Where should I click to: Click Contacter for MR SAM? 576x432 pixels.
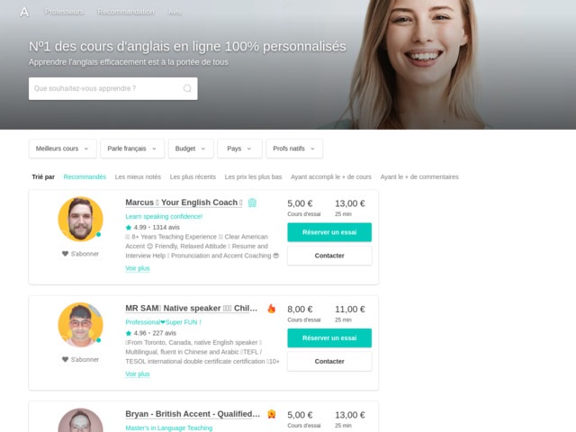[x=329, y=362]
